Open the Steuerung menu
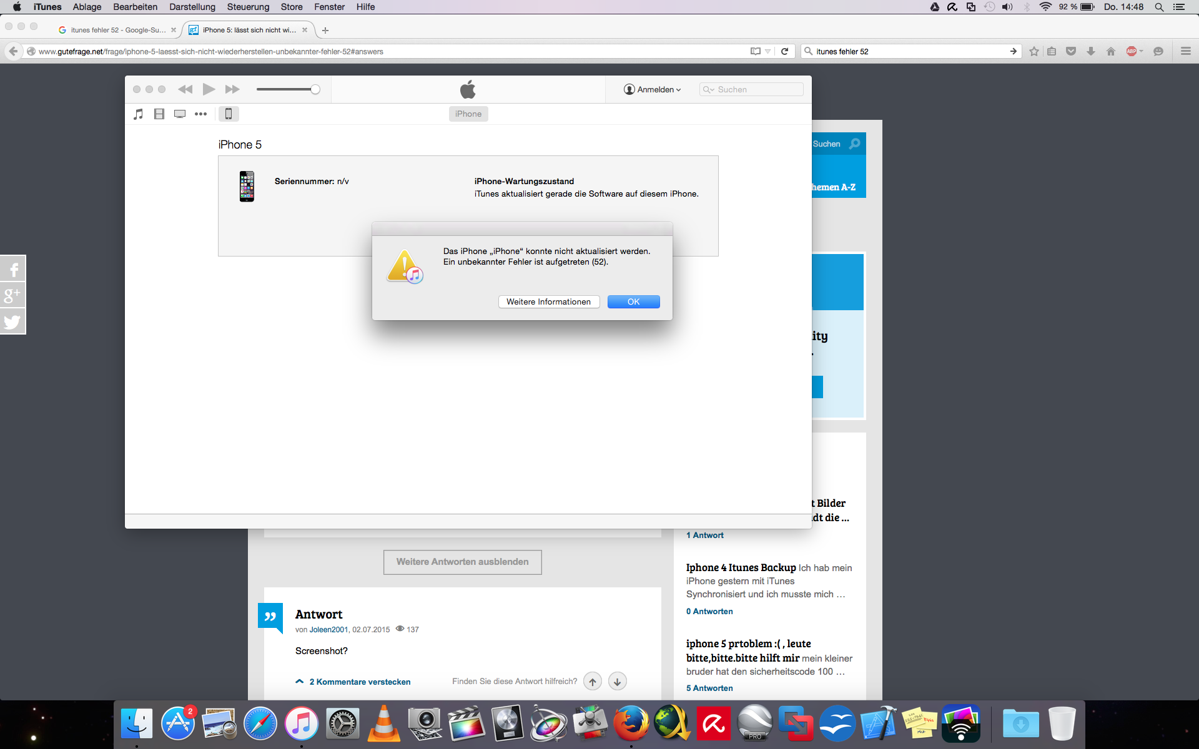1199x749 pixels. pyautogui.click(x=248, y=7)
